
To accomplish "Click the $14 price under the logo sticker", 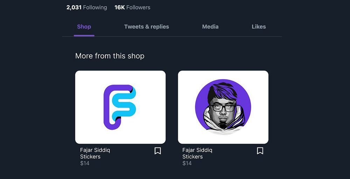I will (x=85, y=163).
